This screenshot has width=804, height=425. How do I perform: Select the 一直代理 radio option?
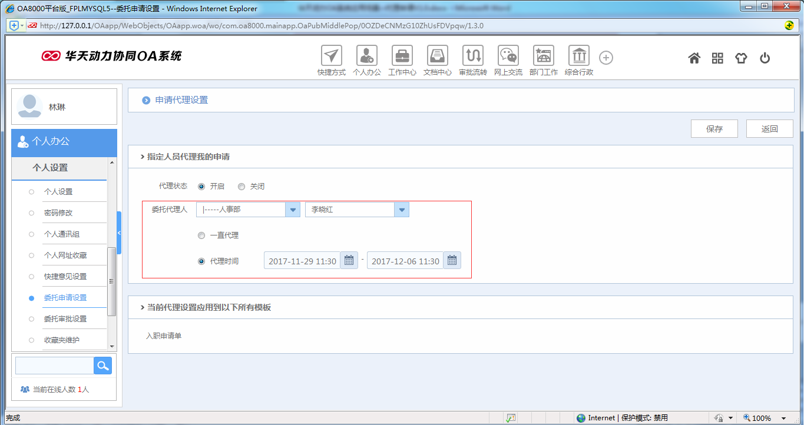pos(201,235)
